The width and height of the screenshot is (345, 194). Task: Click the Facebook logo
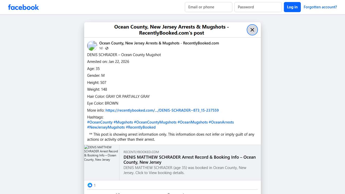[x=23, y=7]
